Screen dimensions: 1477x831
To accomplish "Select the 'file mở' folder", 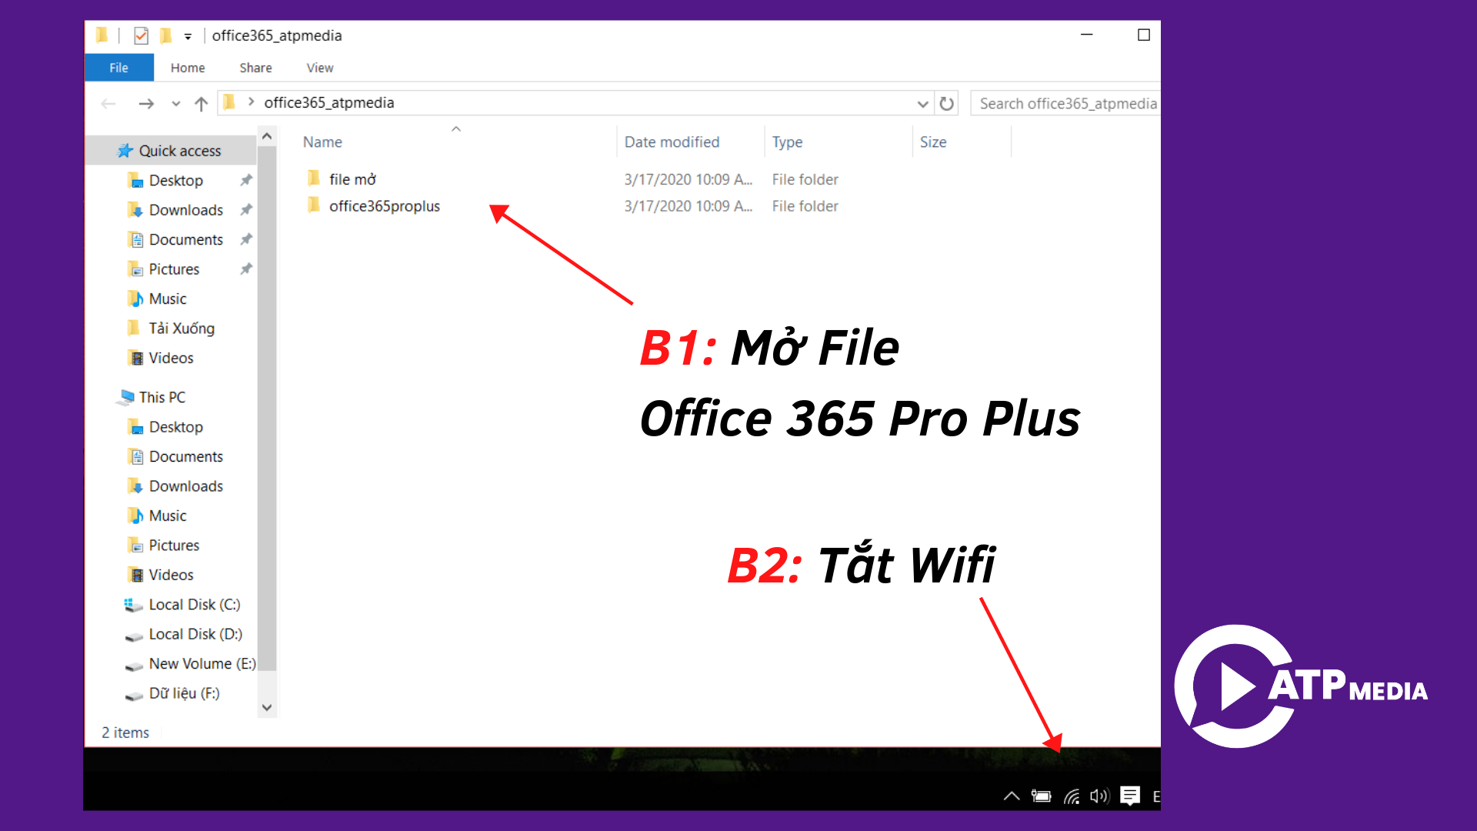I will (x=352, y=179).
